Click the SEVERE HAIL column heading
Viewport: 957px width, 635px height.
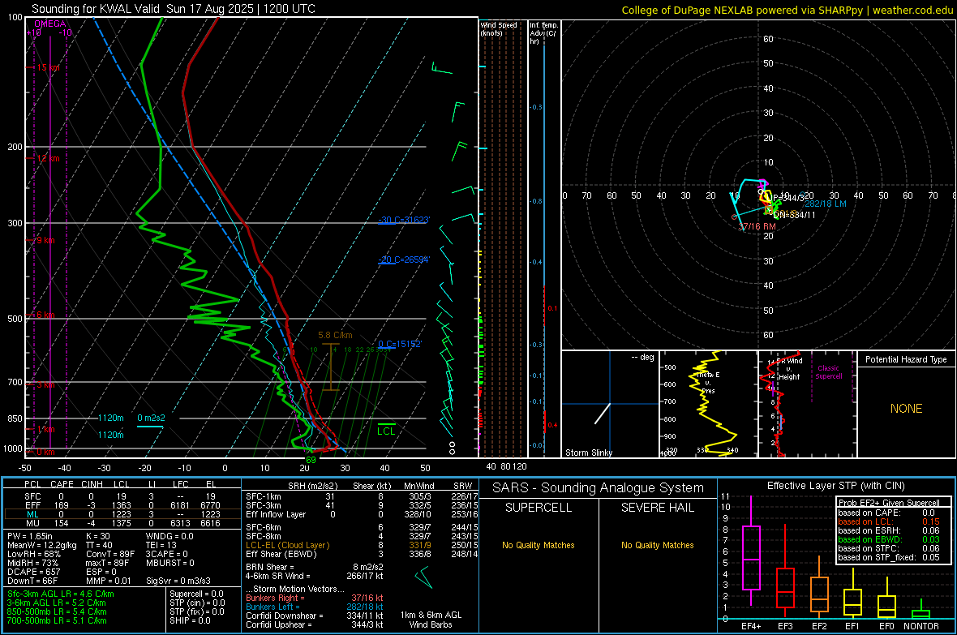click(657, 508)
